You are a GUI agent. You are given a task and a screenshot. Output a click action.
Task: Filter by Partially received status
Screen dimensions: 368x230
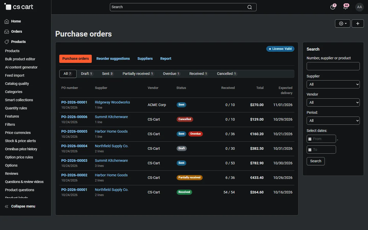pos(138,74)
